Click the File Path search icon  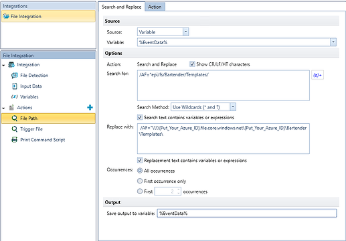click(15, 118)
